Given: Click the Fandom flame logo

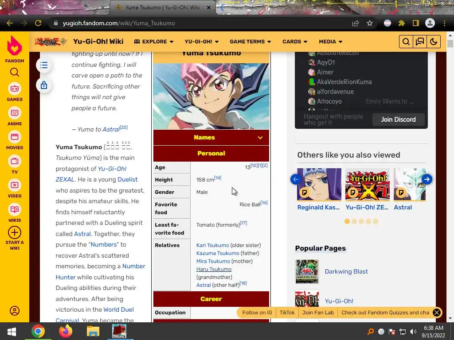Looking at the screenshot, I should pyautogui.click(x=15, y=46).
